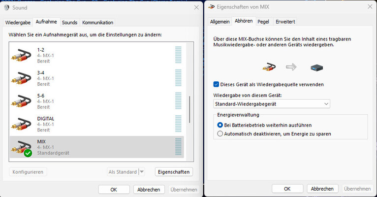Switch to the Aufnahme tab

click(46, 22)
